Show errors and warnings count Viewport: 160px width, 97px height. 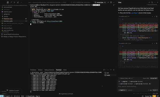[17, 96]
